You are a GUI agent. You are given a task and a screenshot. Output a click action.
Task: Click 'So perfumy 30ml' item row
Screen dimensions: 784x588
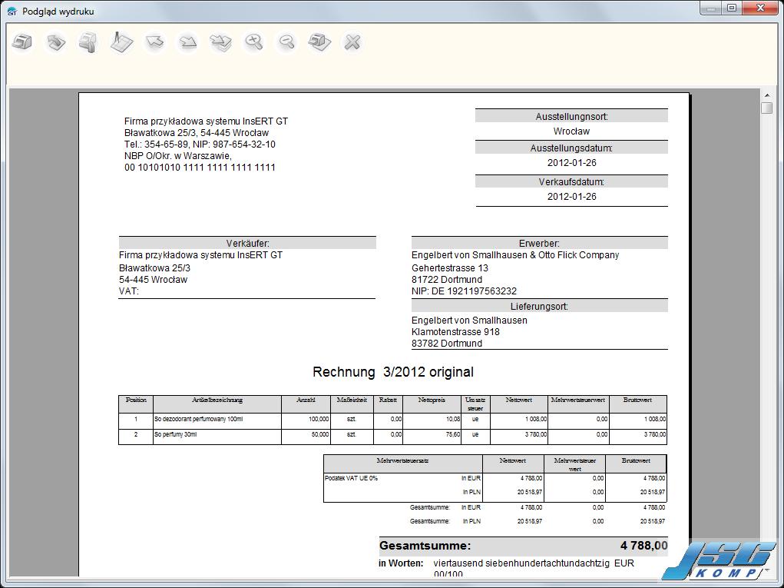coord(176,434)
